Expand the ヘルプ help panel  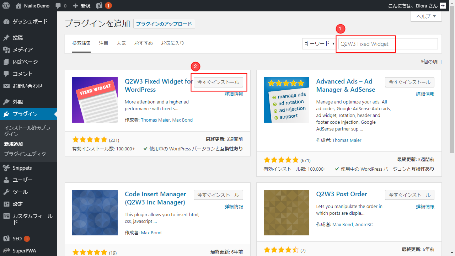[426, 16]
